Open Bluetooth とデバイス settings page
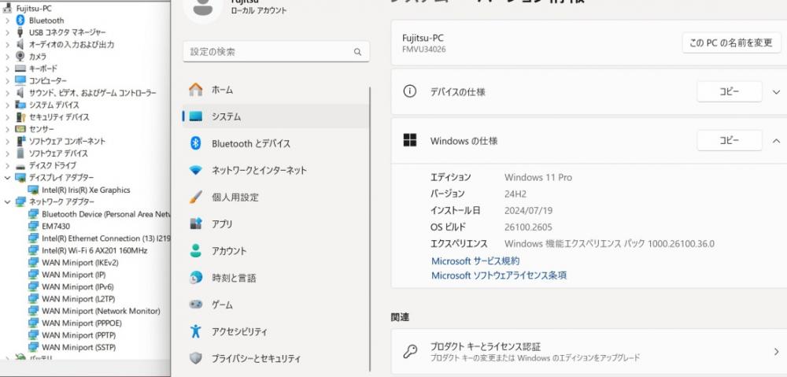Screen dimensions: 787x377 tap(275, 143)
